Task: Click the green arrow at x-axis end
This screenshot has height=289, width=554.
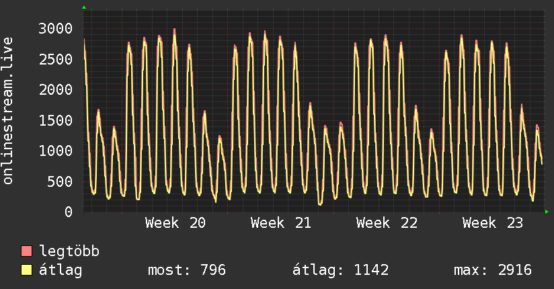Action: 547,212
